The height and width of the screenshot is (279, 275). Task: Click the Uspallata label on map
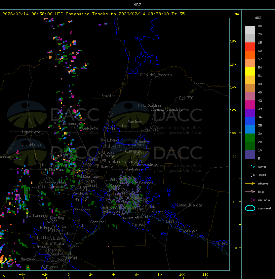pos(31,132)
